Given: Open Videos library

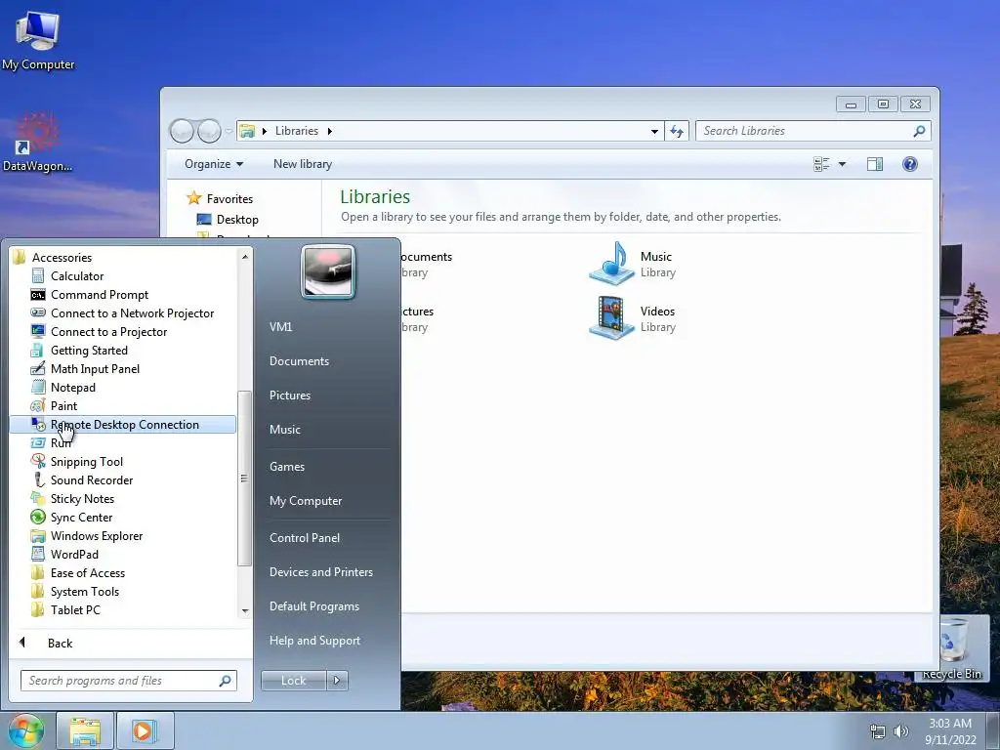Looking at the screenshot, I should click(x=632, y=318).
